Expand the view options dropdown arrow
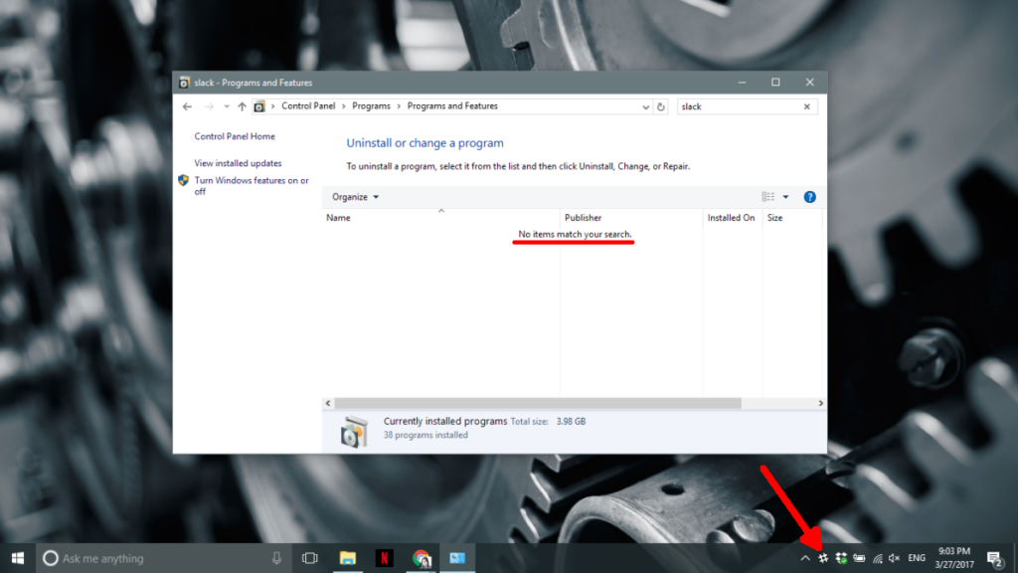The height and width of the screenshot is (573, 1018). pyautogui.click(x=785, y=197)
